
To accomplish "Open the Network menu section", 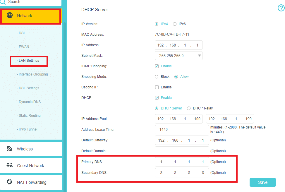I will coord(30,16).
